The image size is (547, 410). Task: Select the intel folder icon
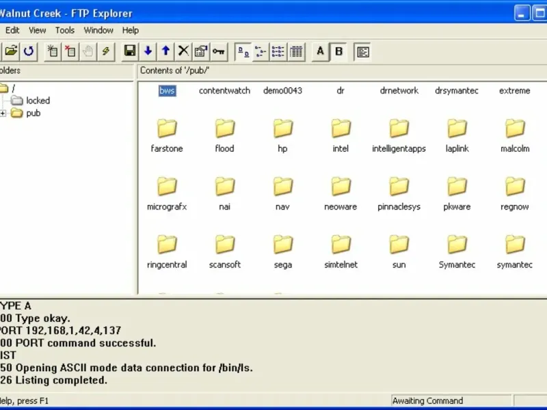[341, 128]
